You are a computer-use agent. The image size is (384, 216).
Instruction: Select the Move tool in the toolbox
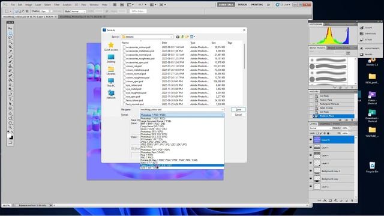(10, 28)
